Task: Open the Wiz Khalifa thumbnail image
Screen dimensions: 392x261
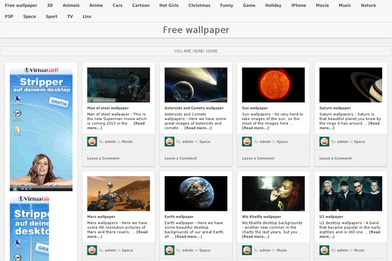Action: pos(273,194)
